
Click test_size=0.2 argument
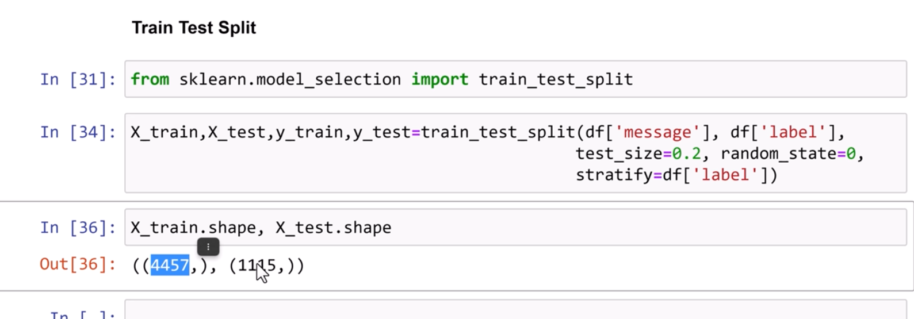tap(637, 153)
